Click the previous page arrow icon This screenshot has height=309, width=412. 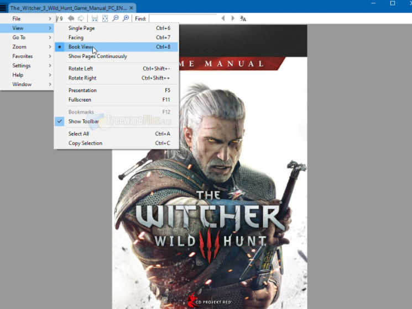pyautogui.click(x=71, y=18)
